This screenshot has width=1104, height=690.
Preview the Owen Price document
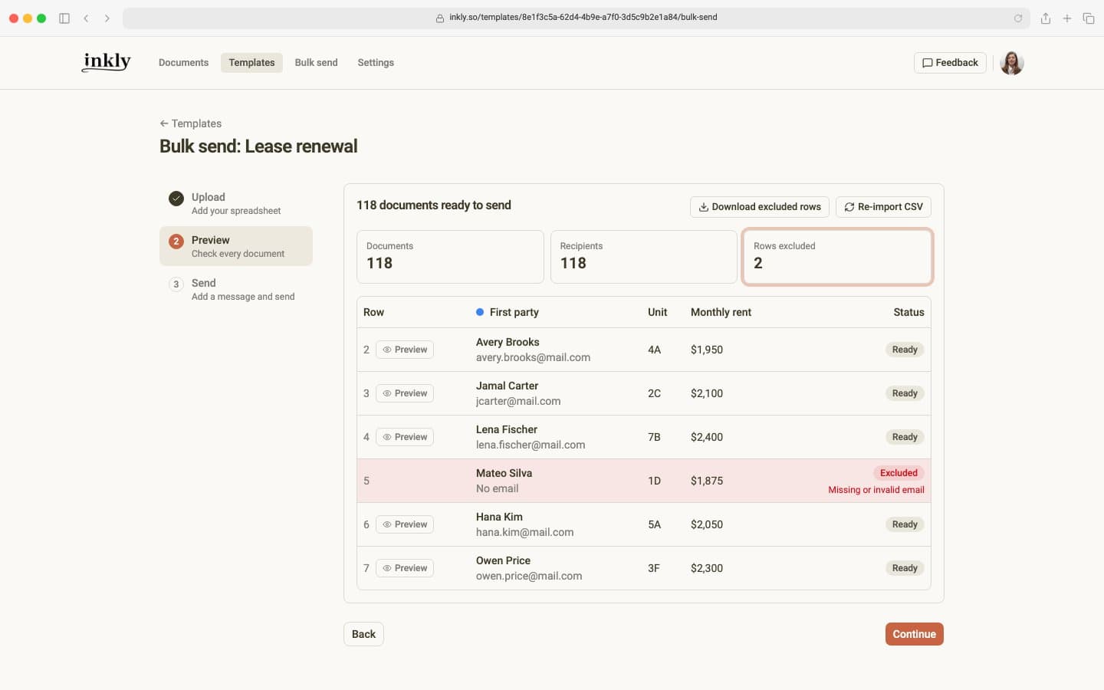405,568
